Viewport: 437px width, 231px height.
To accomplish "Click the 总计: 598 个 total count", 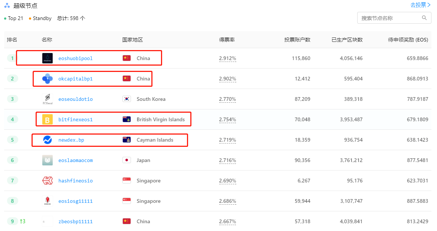I will click(x=71, y=19).
